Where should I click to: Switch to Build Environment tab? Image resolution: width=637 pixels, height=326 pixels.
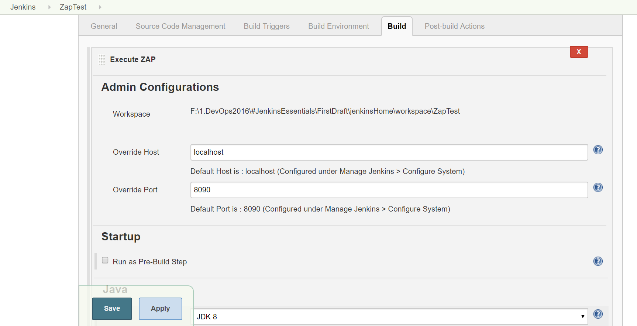[x=338, y=26]
